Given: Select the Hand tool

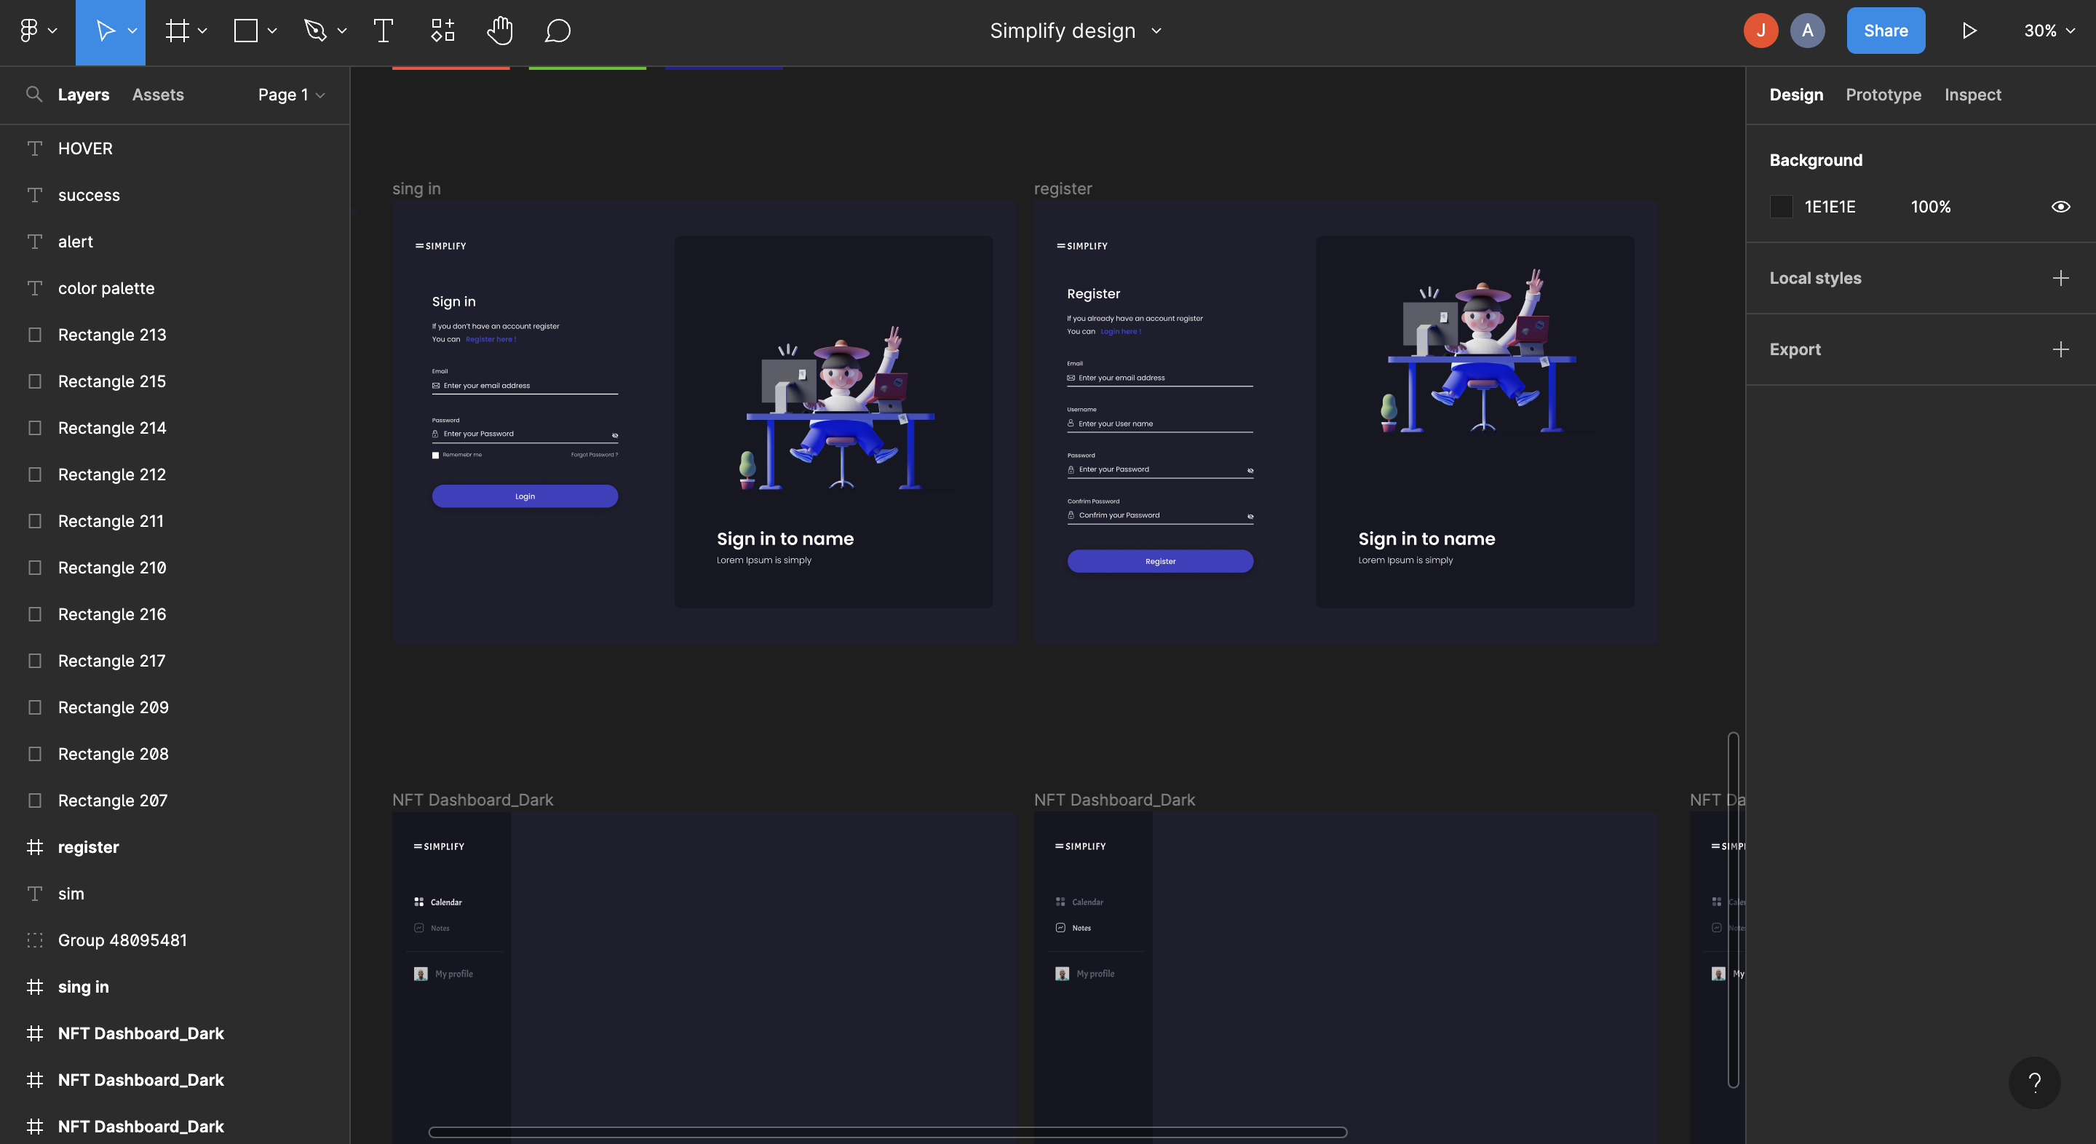Looking at the screenshot, I should coord(499,31).
